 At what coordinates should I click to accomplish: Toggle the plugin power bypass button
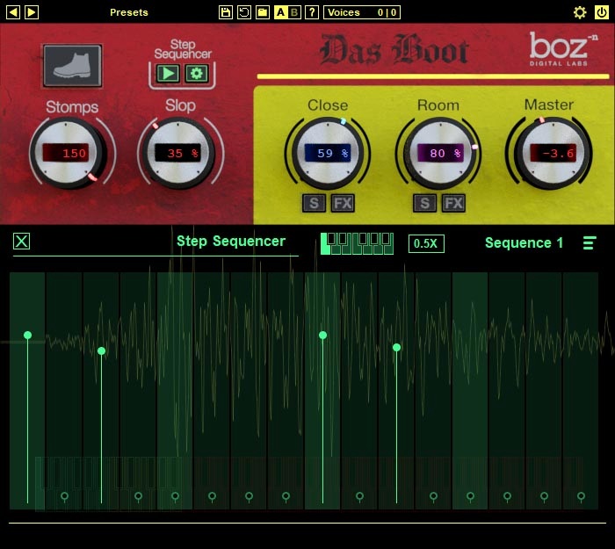click(601, 12)
